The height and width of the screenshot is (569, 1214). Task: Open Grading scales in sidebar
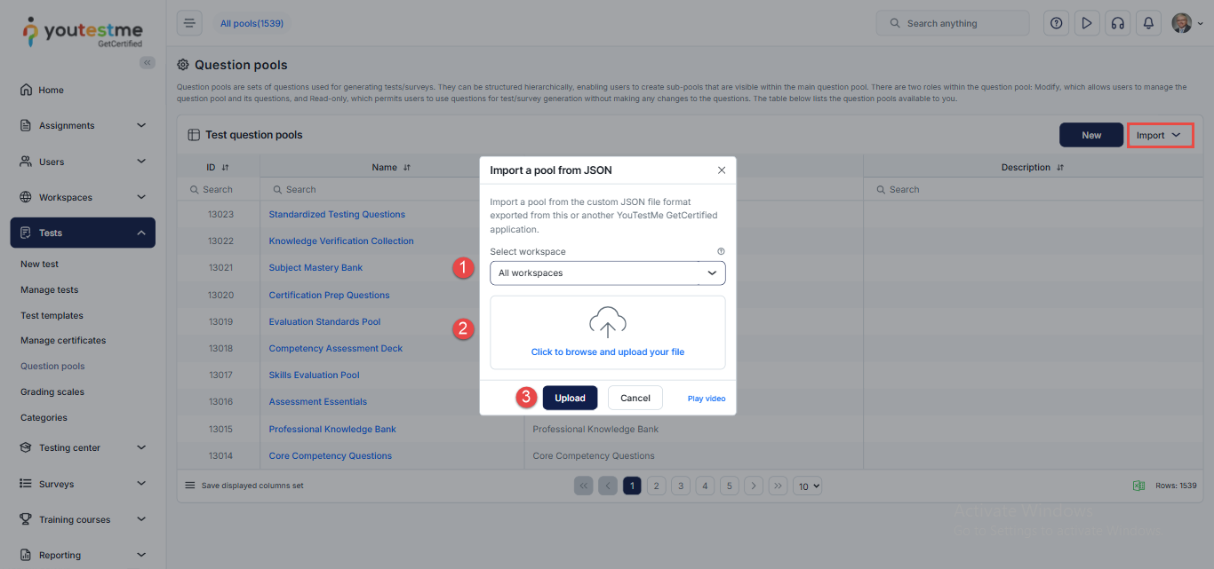tap(52, 391)
